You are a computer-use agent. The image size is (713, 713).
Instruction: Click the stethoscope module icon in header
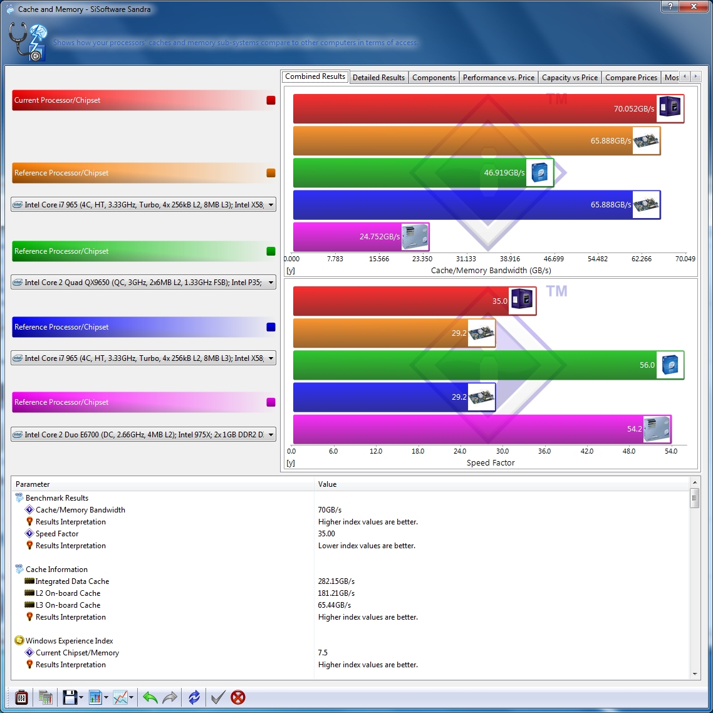click(28, 42)
